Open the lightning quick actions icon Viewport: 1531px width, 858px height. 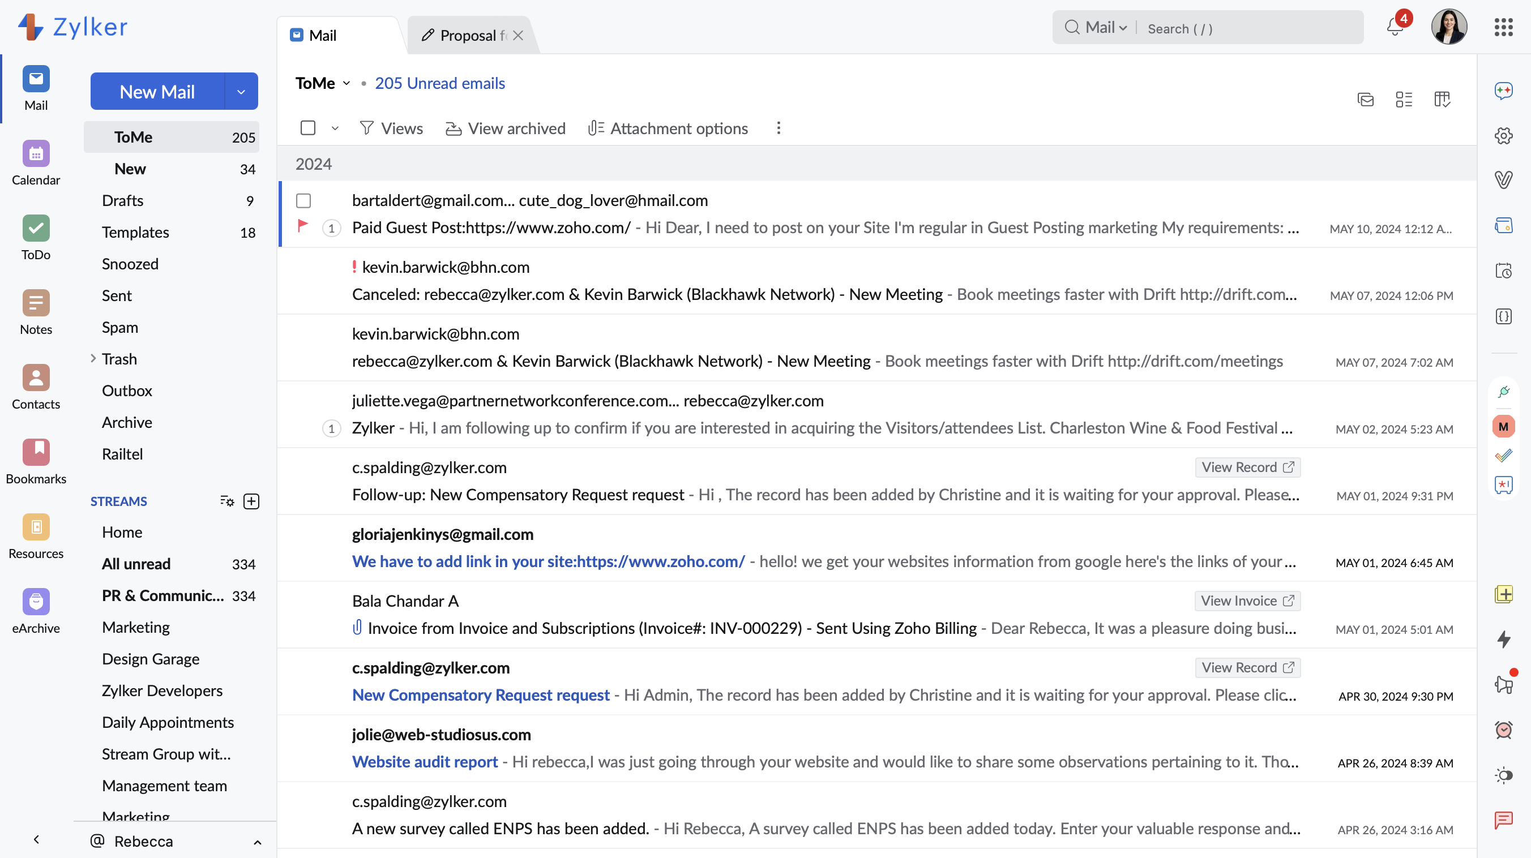[x=1503, y=640]
